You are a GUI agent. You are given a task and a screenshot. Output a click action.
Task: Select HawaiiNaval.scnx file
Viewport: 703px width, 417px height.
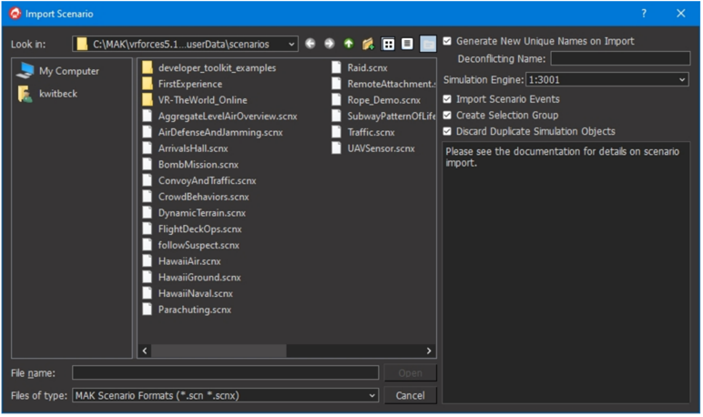(x=188, y=294)
